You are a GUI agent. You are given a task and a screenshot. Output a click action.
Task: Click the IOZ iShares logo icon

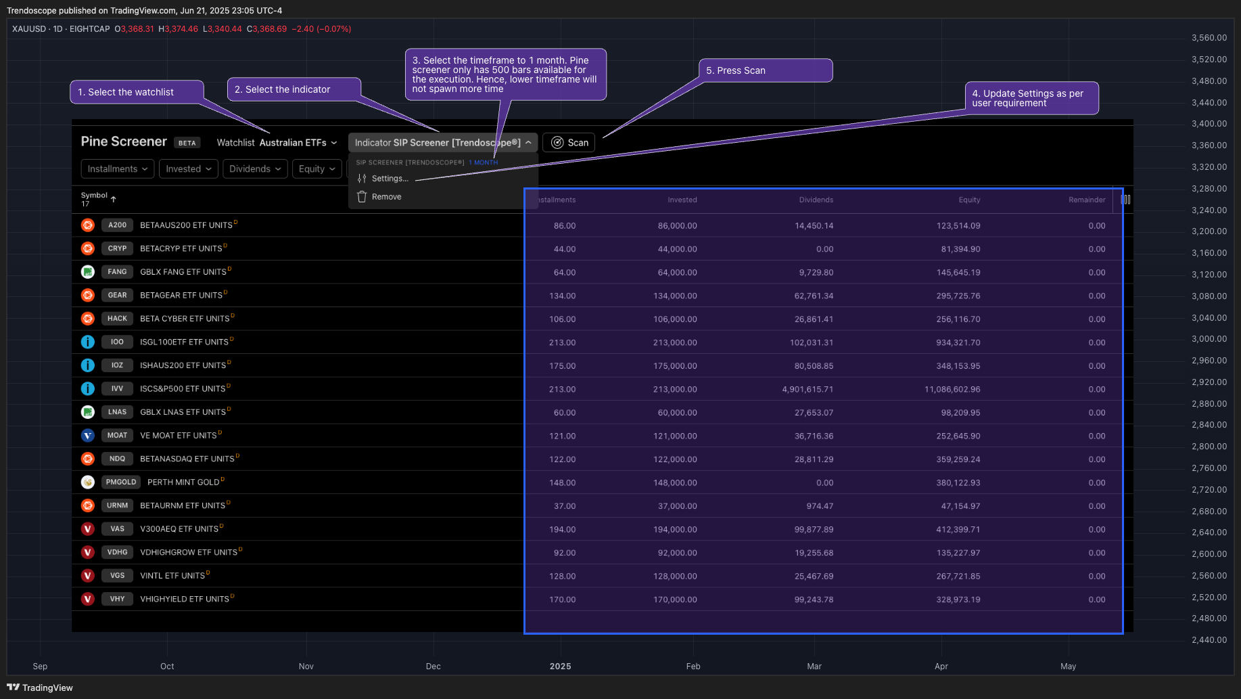pyautogui.click(x=88, y=365)
